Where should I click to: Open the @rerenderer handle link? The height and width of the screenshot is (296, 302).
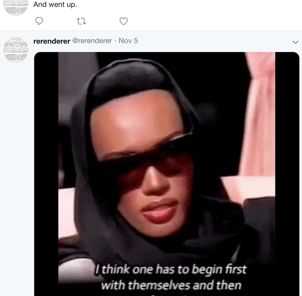92,41
